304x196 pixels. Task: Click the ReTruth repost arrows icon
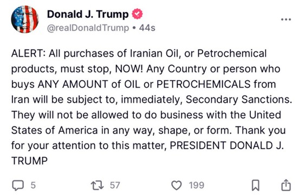pos(98,185)
